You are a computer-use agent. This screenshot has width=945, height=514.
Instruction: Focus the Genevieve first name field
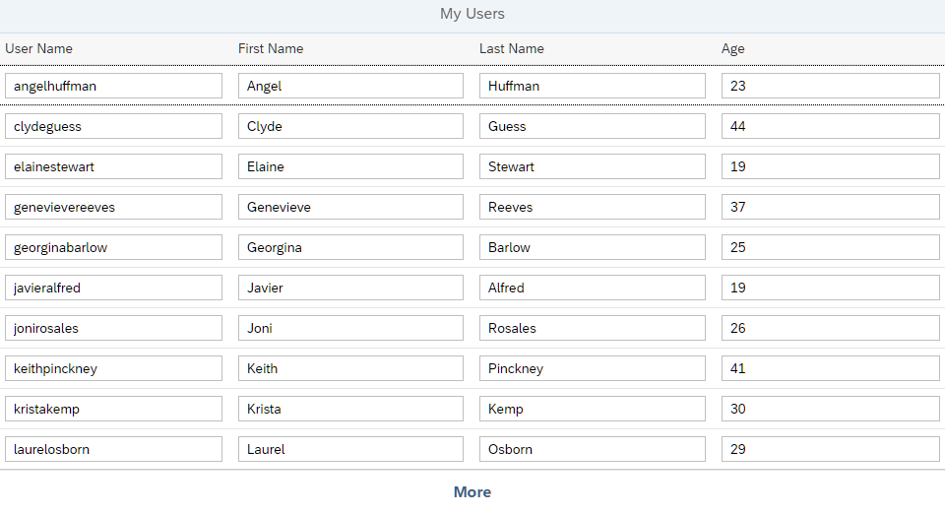[350, 207]
